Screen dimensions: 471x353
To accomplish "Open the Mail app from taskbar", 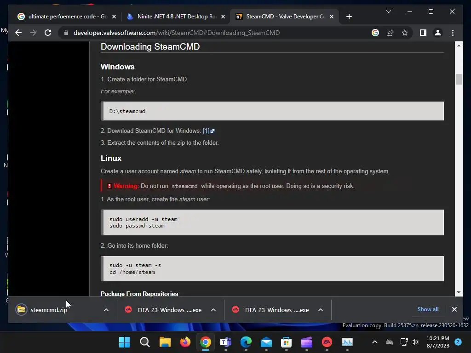I will point(266,342).
